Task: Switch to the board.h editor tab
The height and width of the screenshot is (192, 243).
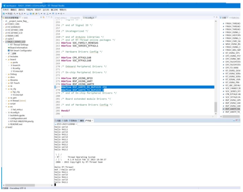Action: (75, 18)
